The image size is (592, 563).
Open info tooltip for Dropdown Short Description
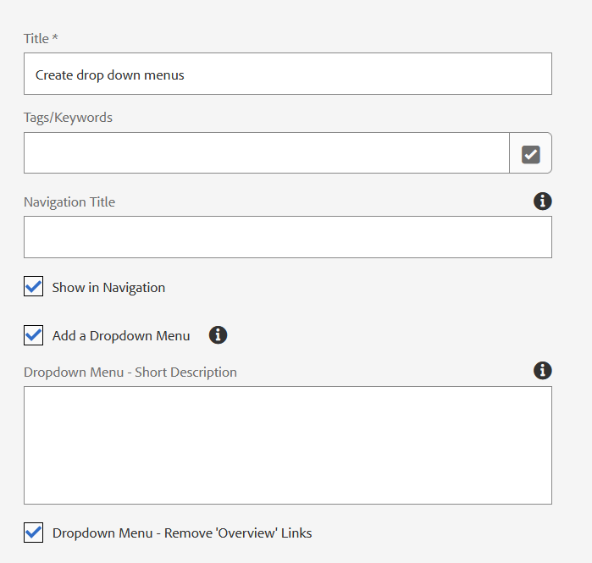543,371
